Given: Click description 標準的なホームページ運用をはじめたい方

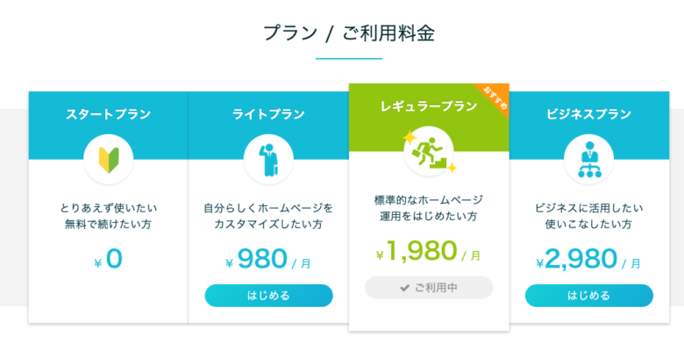Looking at the screenshot, I should pos(428,208).
